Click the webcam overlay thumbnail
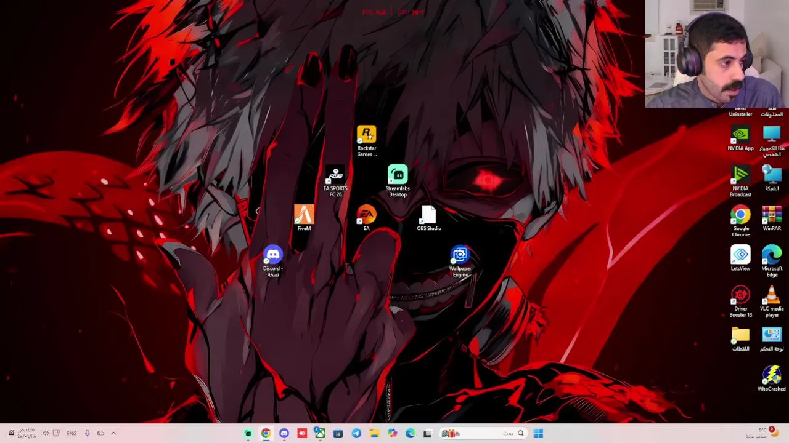 click(717, 54)
